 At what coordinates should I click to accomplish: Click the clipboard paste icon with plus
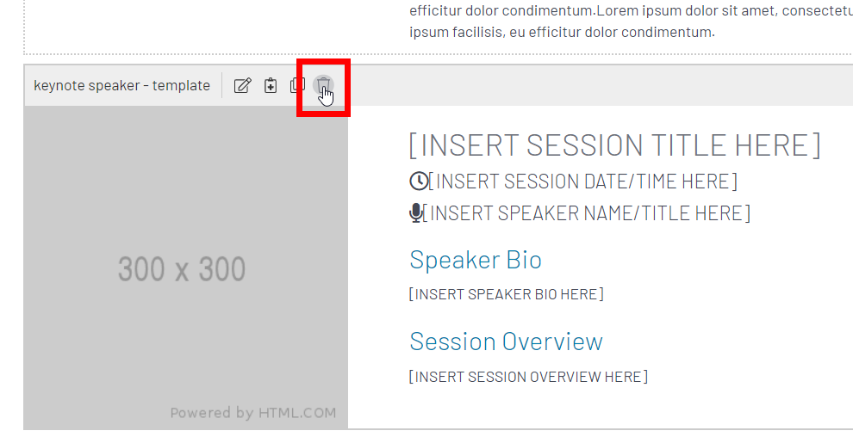pyautogui.click(x=271, y=86)
